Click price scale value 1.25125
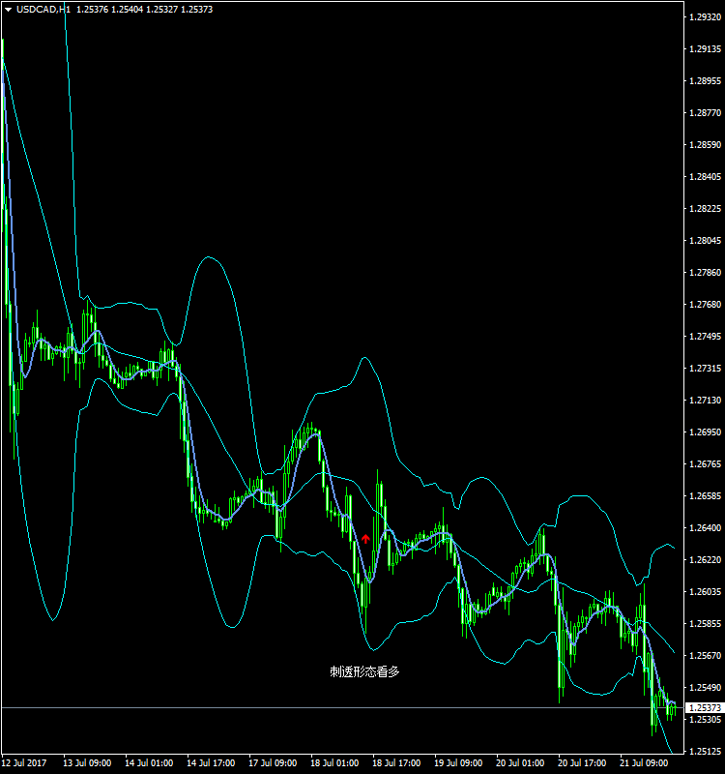The image size is (725, 774). [x=705, y=752]
